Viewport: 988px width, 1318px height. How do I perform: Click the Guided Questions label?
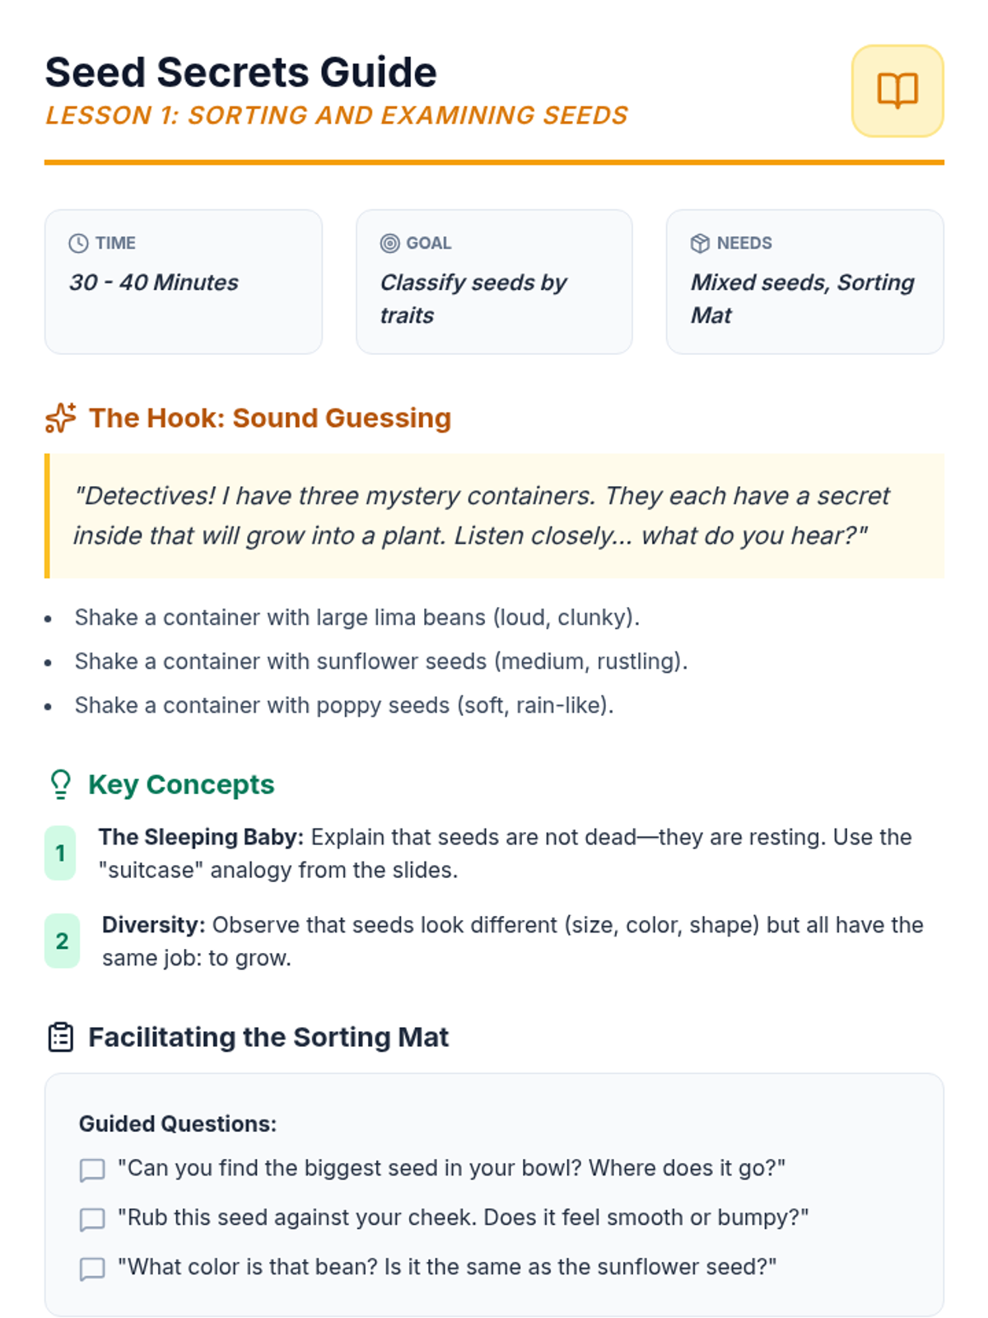click(178, 1124)
